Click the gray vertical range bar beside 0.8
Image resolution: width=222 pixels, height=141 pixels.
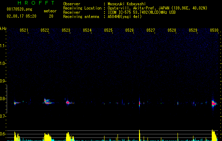(x=7, y=99)
